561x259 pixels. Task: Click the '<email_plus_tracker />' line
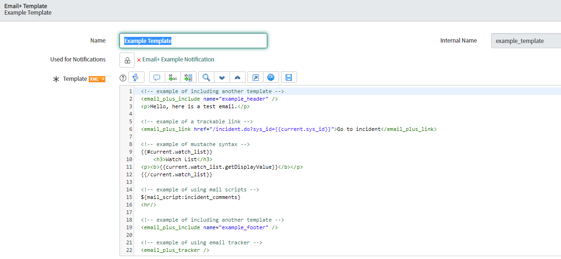pos(175,250)
